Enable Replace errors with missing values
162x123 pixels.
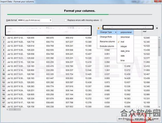click(x=65, y=20)
